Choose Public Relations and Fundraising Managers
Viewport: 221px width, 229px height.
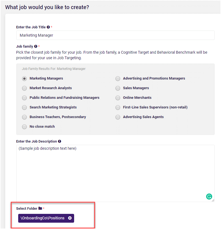coord(25,98)
